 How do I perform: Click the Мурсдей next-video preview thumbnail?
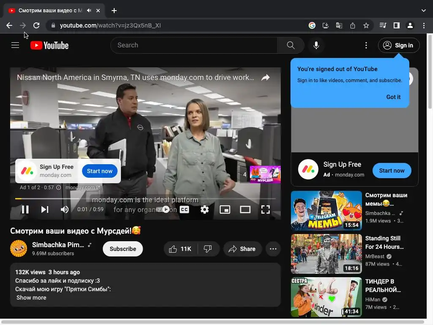point(265,174)
